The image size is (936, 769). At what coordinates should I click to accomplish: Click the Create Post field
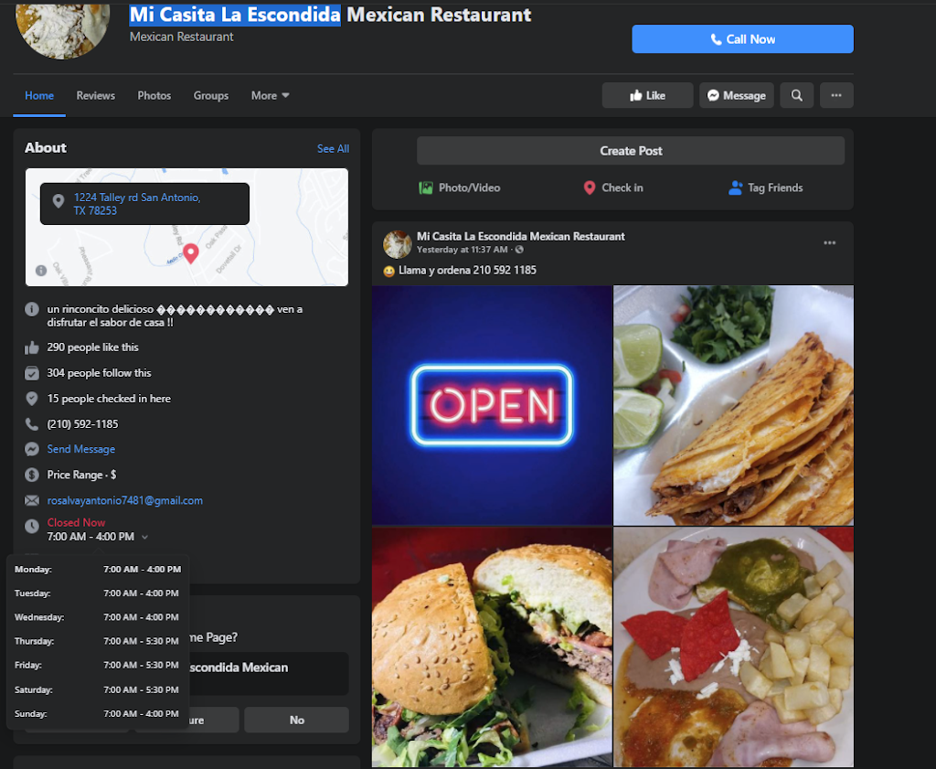click(x=631, y=151)
